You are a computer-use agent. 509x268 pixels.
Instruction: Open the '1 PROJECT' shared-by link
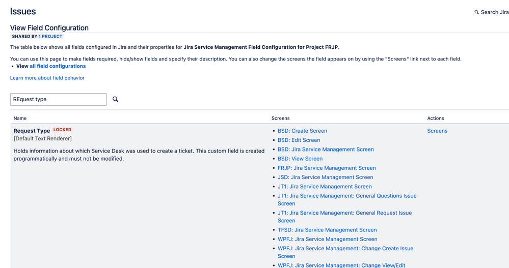(x=50, y=36)
